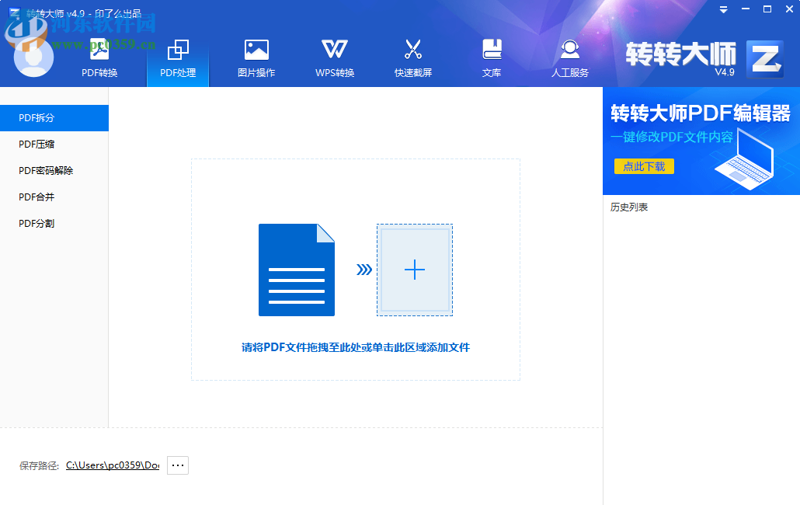Open the 图片操作 image tools
Viewport: 800px width, 505px height.
(255, 57)
